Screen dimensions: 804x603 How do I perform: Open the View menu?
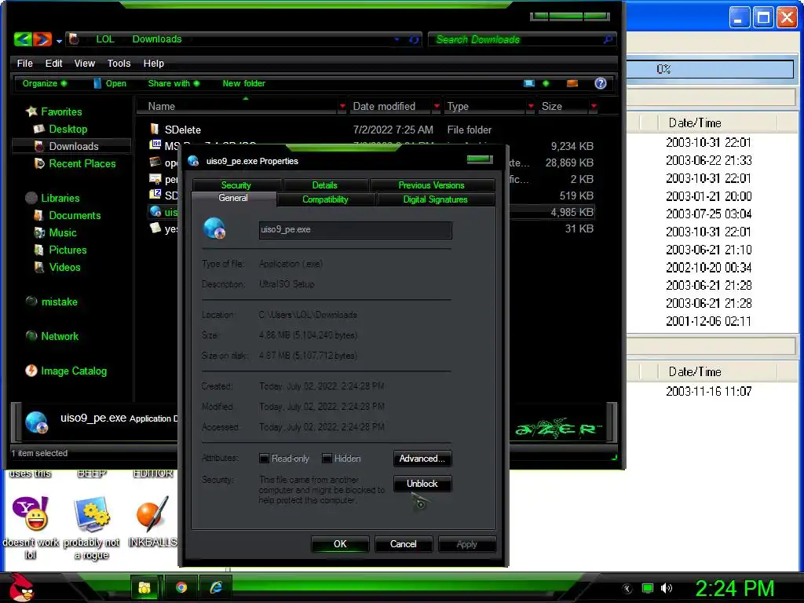[85, 63]
